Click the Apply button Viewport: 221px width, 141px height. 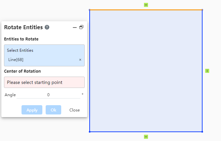(32, 110)
